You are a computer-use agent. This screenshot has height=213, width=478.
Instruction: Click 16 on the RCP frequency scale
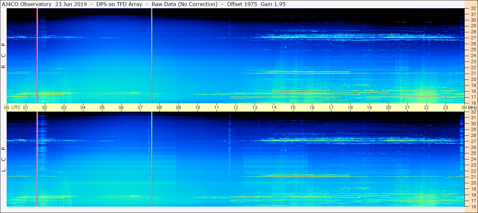(473, 103)
